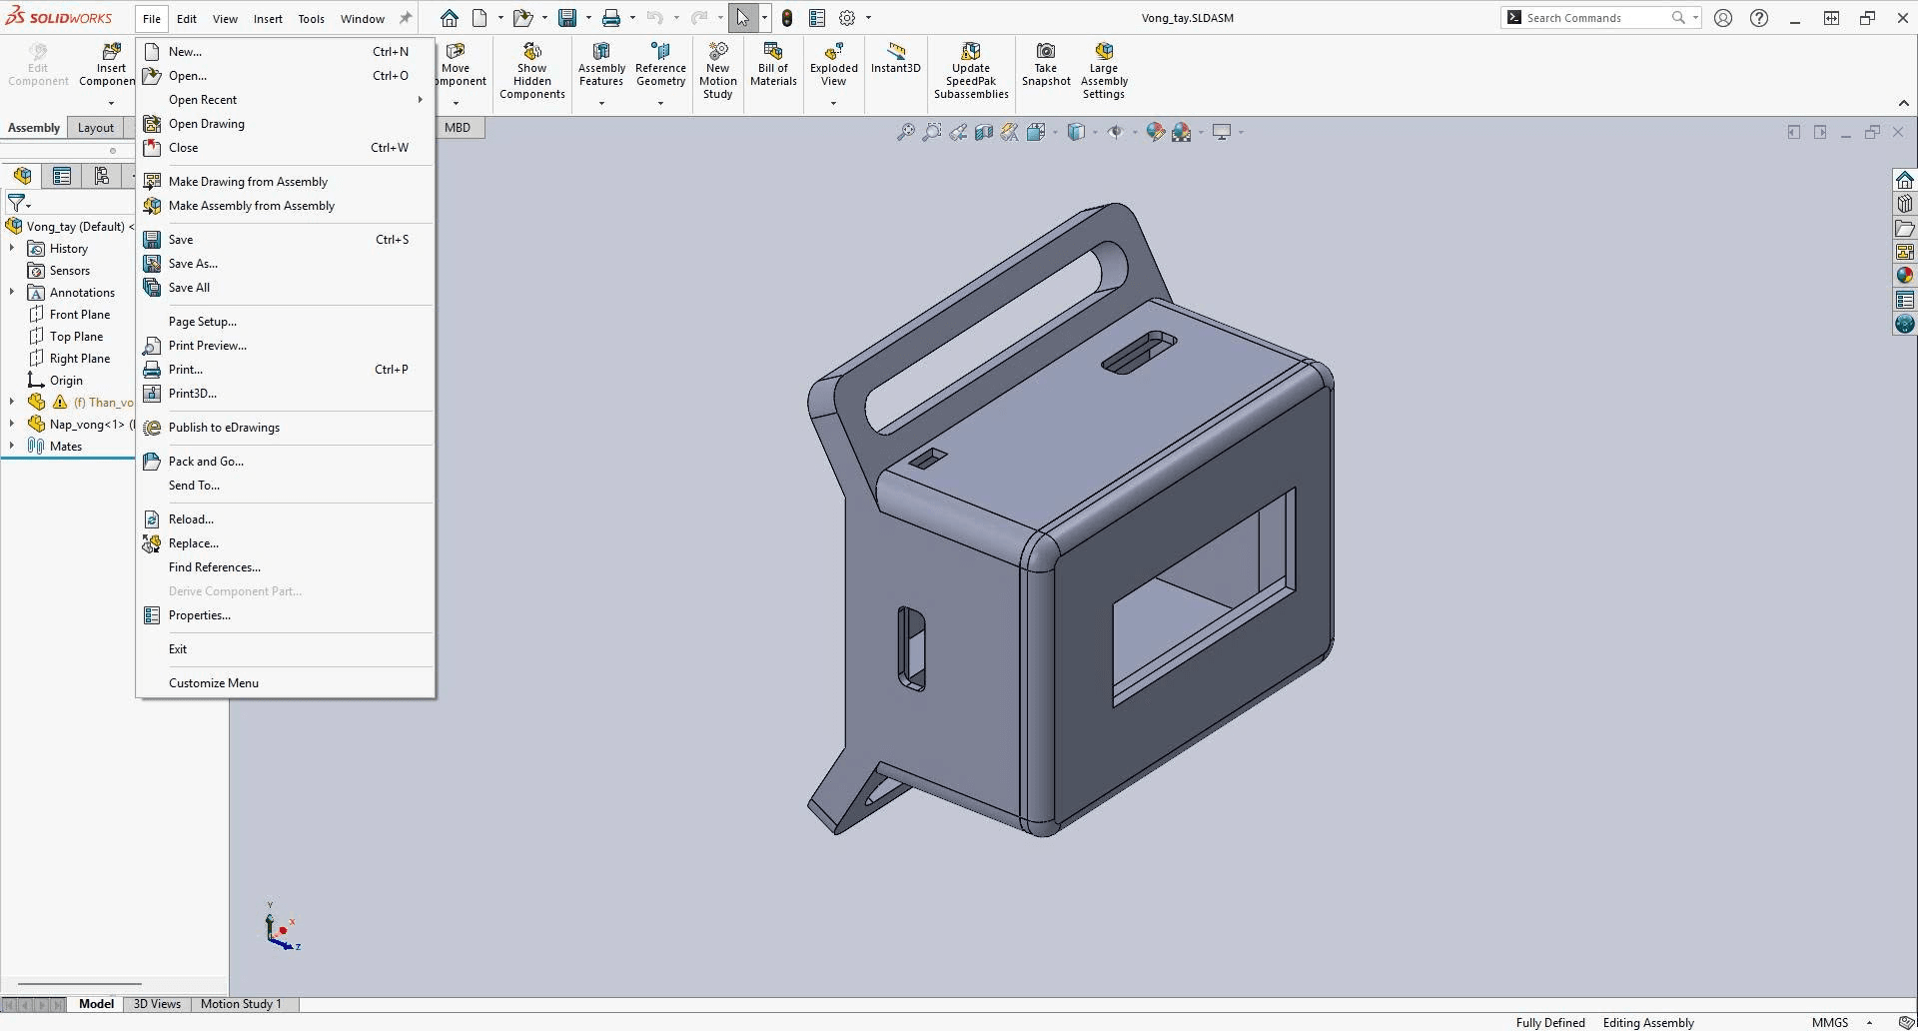Pin the menu bar
This screenshot has width=1918, height=1031.
pos(405,18)
